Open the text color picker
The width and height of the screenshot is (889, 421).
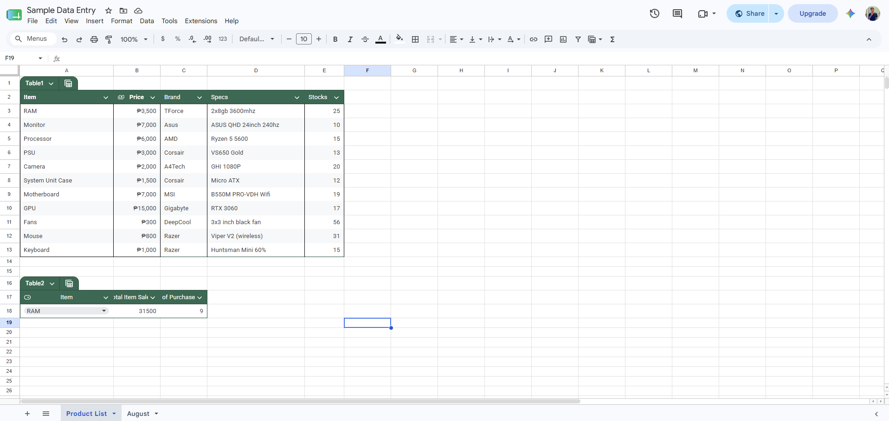click(380, 39)
